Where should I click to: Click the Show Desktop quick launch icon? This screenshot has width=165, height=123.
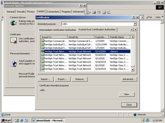[17, 121]
